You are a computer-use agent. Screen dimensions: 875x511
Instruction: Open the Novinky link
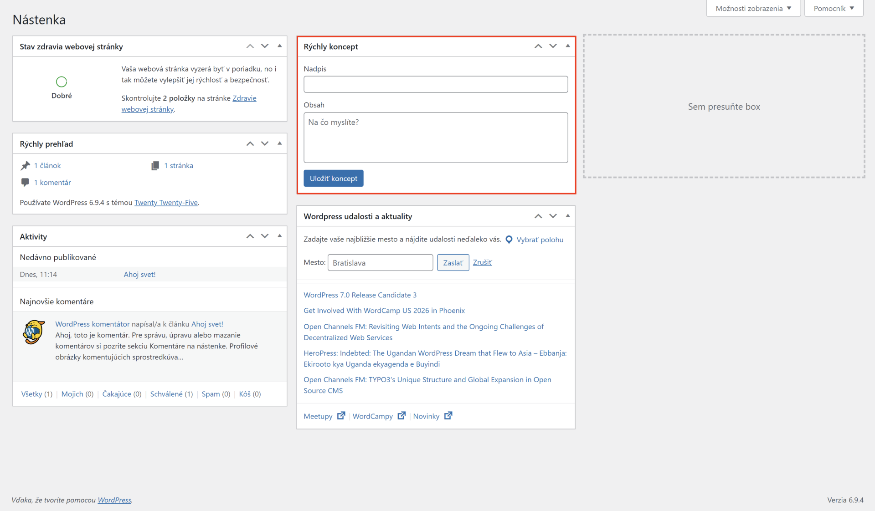click(426, 416)
